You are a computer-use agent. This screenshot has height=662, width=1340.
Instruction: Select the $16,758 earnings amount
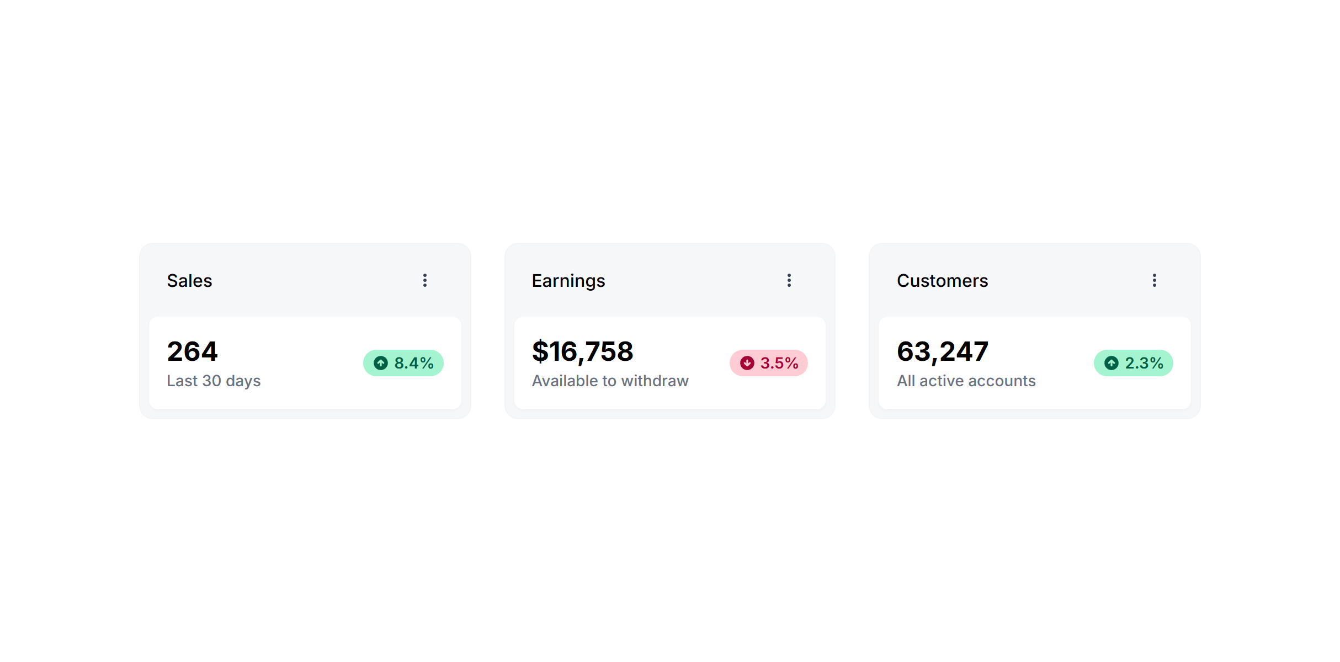click(x=583, y=351)
